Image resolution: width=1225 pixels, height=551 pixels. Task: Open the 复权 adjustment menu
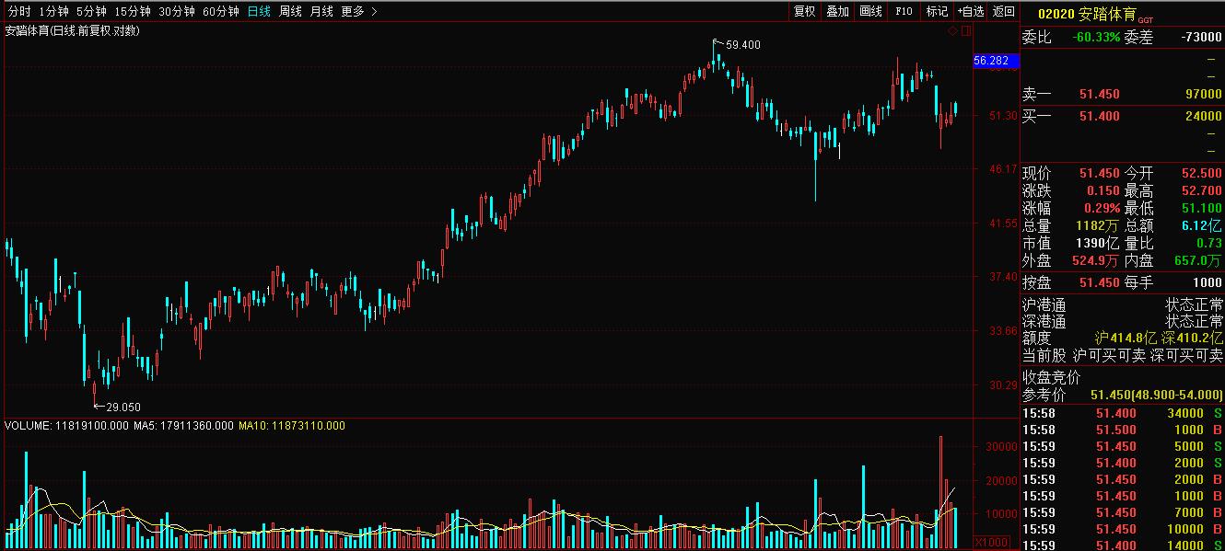(805, 11)
